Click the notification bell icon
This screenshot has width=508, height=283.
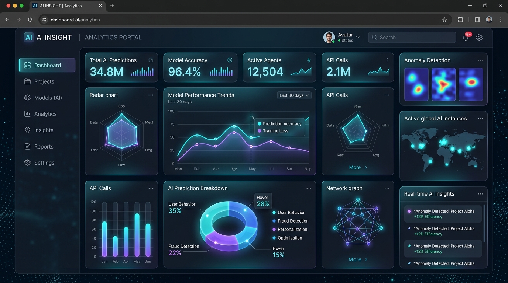tap(466, 37)
